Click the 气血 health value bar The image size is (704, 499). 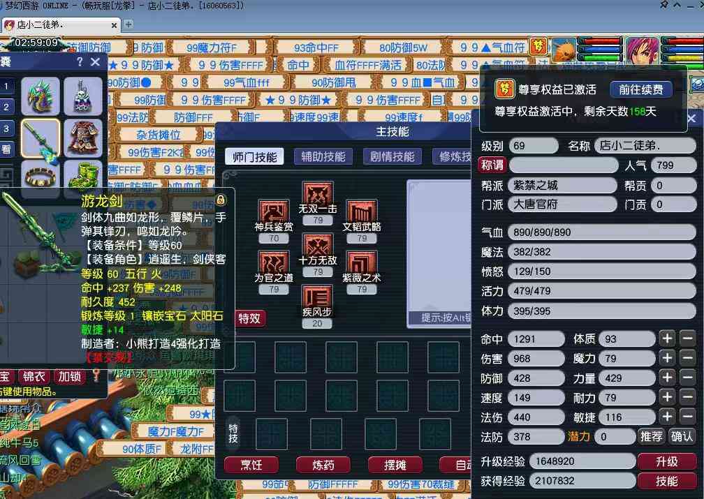click(601, 232)
